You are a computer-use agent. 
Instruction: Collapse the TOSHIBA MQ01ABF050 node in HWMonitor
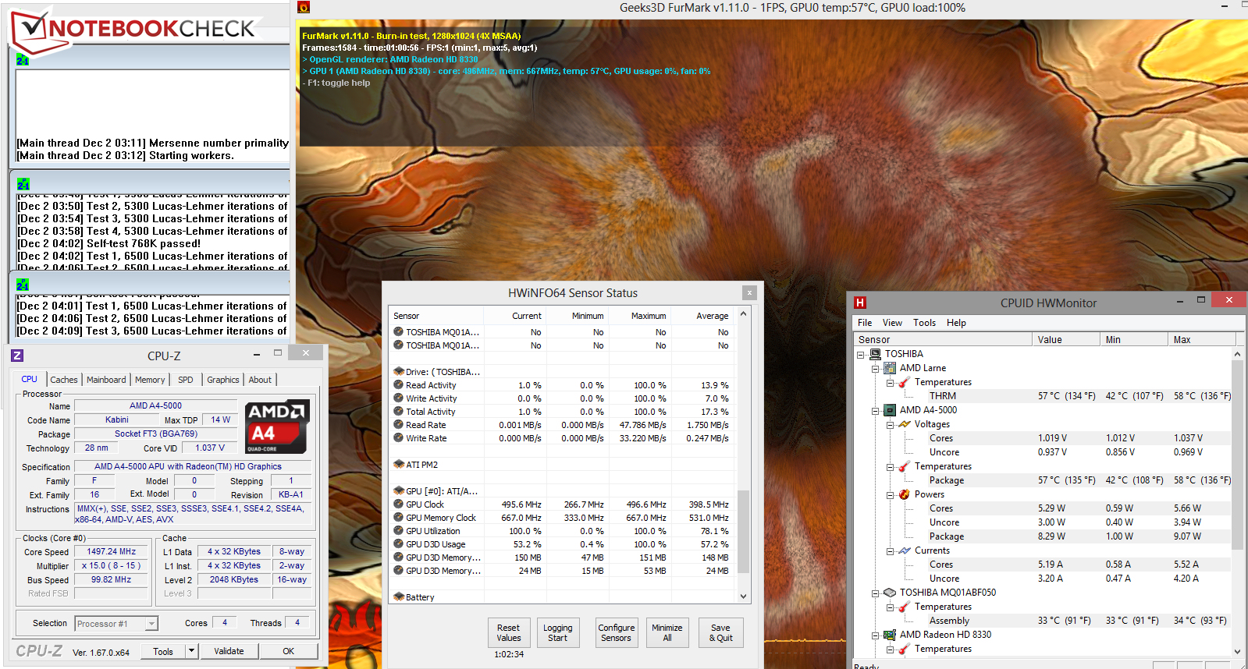point(876,593)
